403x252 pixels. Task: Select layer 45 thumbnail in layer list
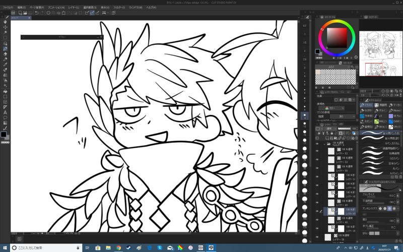coord(331,220)
